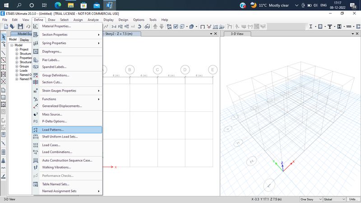Viewport: 361px width, 203px height.
Task: Open Microsoft Edge from the taskbar
Action: point(58,5)
